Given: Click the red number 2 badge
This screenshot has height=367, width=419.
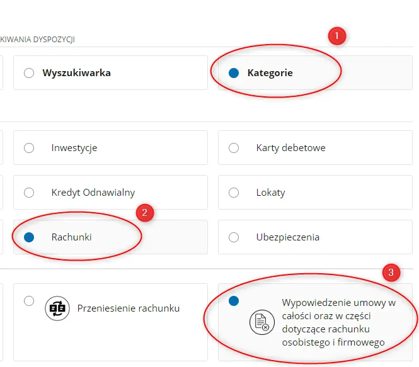Looking at the screenshot, I should click(145, 212).
